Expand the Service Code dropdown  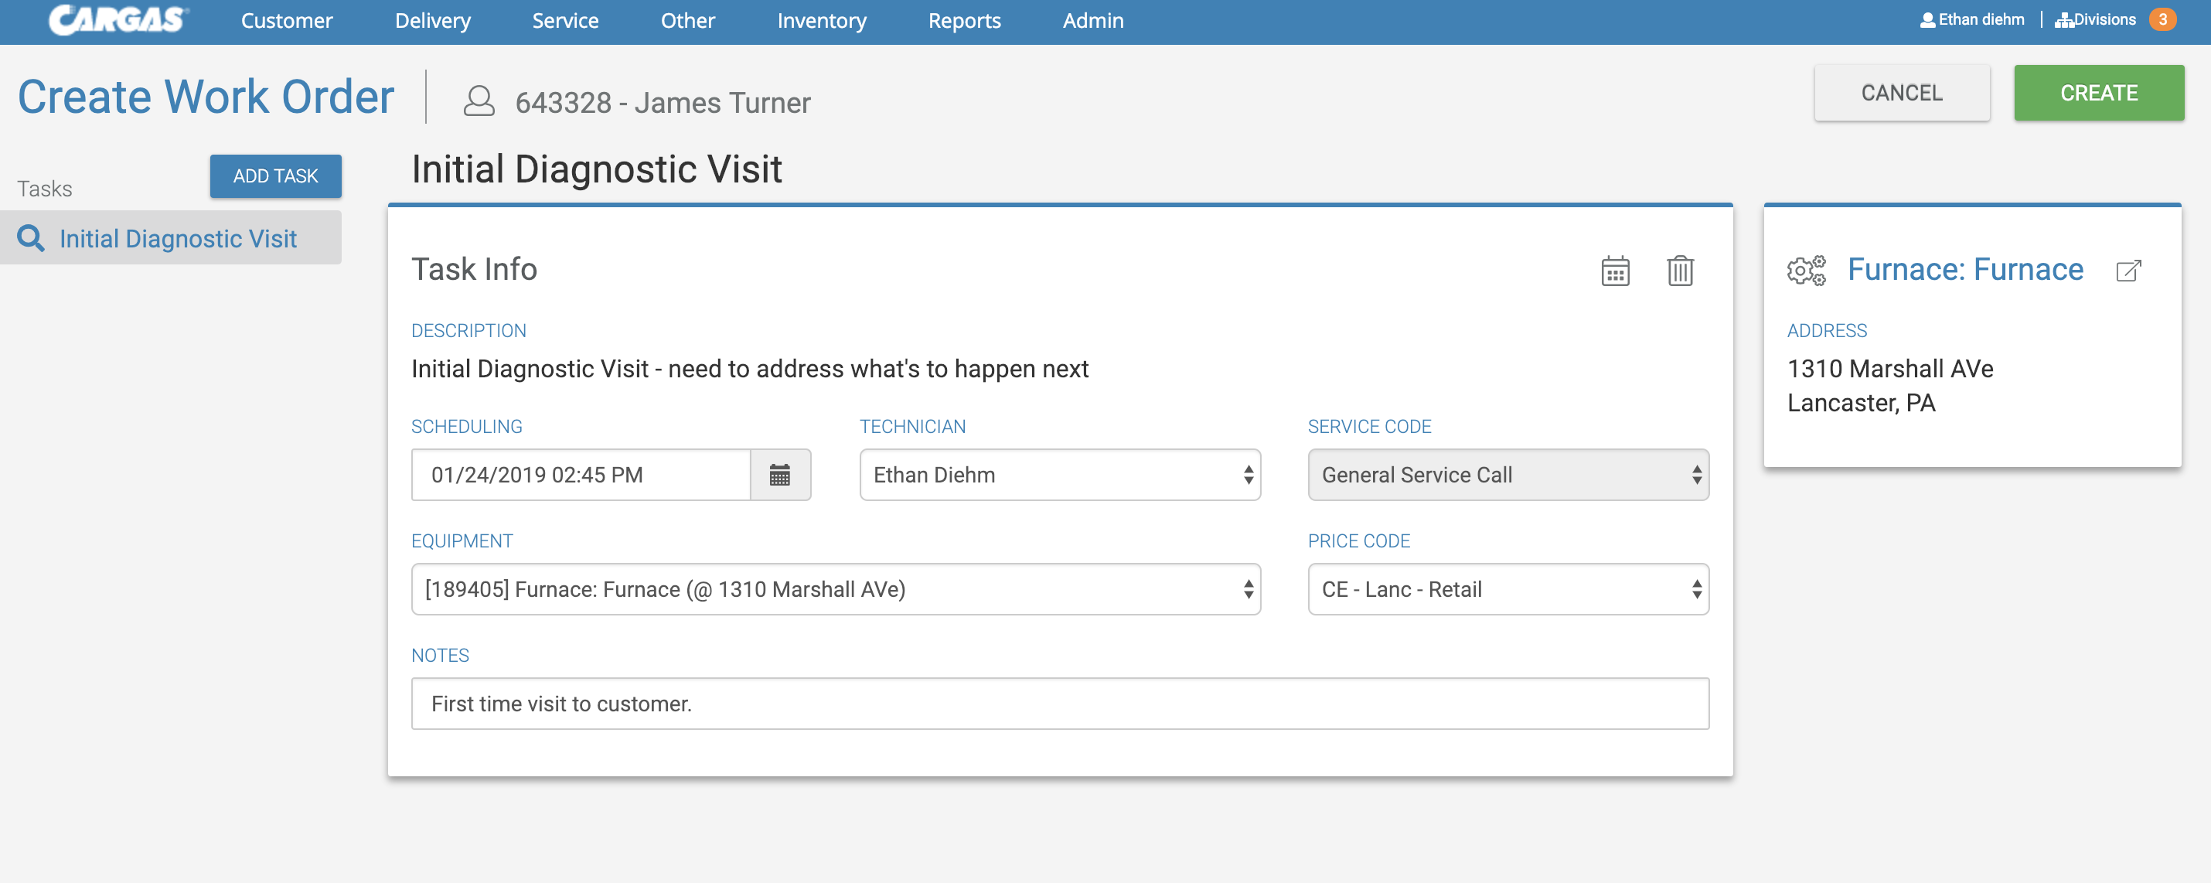coord(1507,475)
